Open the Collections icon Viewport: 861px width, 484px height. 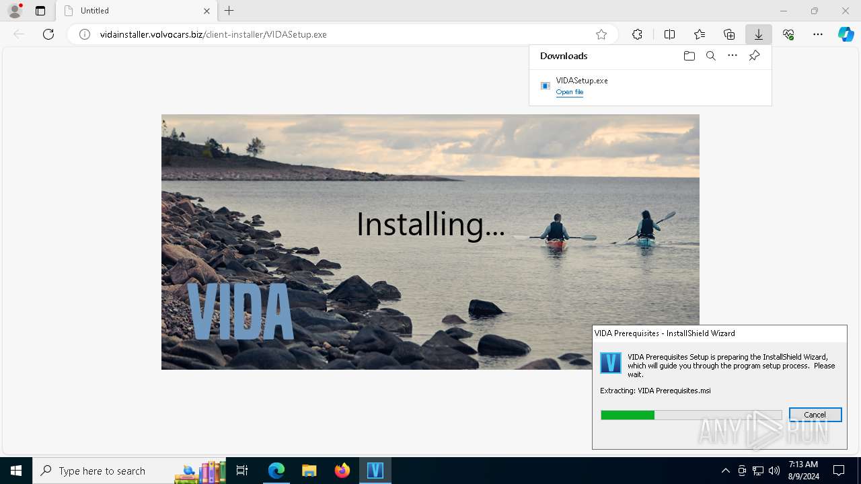point(729,34)
